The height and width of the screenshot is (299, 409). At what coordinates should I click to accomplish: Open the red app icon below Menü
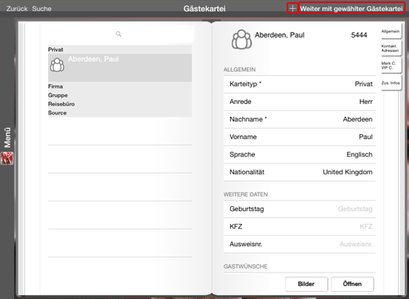7,158
